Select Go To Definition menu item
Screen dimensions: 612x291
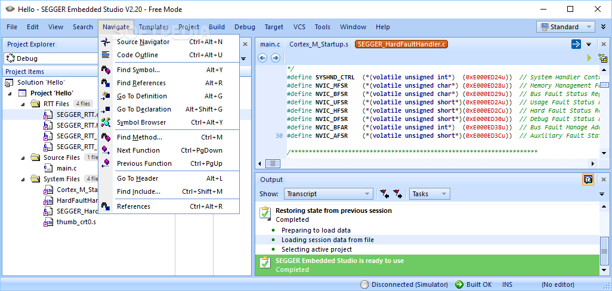[169, 96]
